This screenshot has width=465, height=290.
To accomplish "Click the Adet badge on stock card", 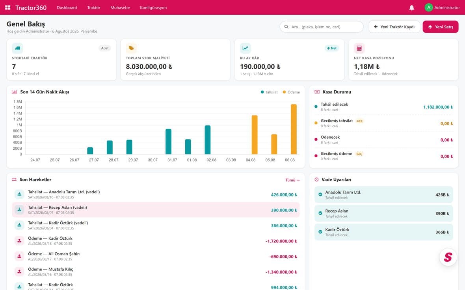I will [105, 48].
